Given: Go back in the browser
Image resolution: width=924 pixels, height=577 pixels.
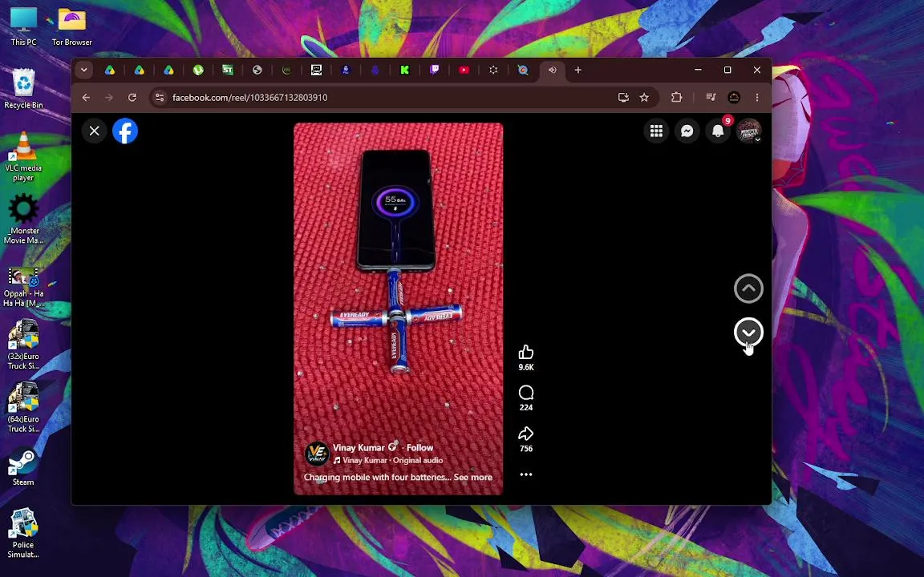Looking at the screenshot, I should point(86,97).
